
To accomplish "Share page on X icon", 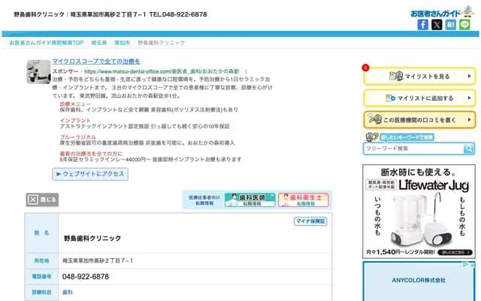I will pyautogui.click(x=437, y=25).
